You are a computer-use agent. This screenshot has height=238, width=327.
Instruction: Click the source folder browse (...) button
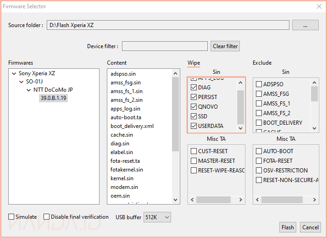pos(305,25)
